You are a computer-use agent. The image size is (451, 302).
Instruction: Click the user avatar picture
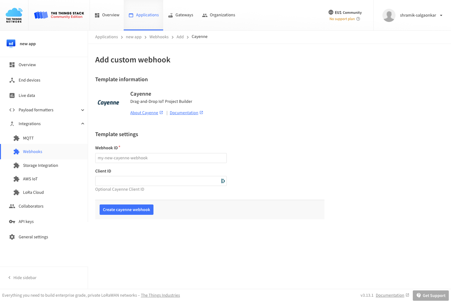pyautogui.click(x=389, y=15)
